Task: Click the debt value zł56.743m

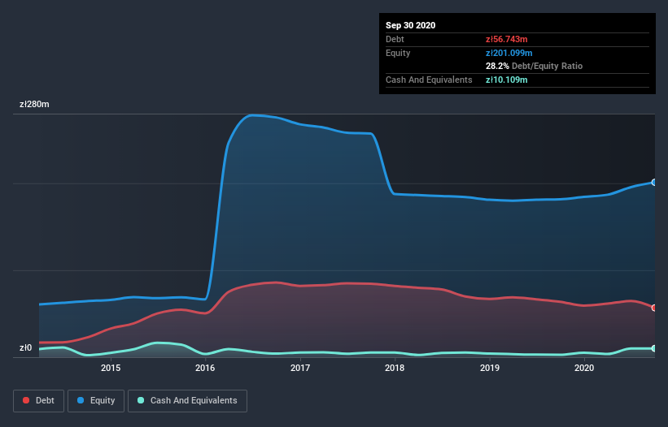Action: coord(507,40)
